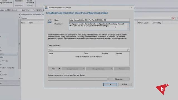Select the highlighted Baselines tree item
This screenshot has height=100, width=178.
(9, 54)
